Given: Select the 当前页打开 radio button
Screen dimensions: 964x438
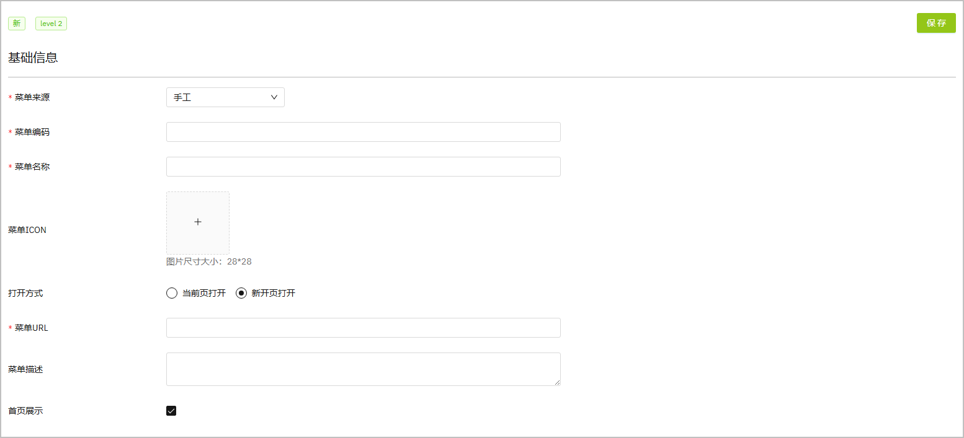Looking at the screenshot, I should [172, 293].
